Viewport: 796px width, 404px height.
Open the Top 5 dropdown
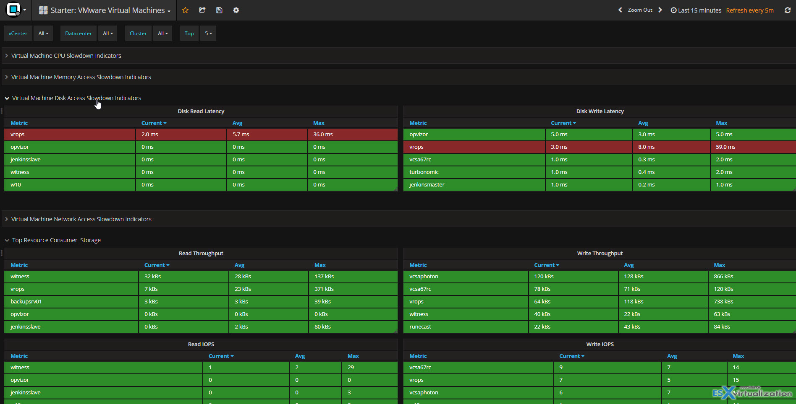pyautogui.click(x=208, y=34)
